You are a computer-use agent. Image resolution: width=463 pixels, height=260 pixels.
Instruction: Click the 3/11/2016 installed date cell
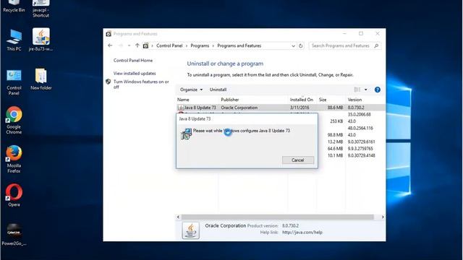300,108
